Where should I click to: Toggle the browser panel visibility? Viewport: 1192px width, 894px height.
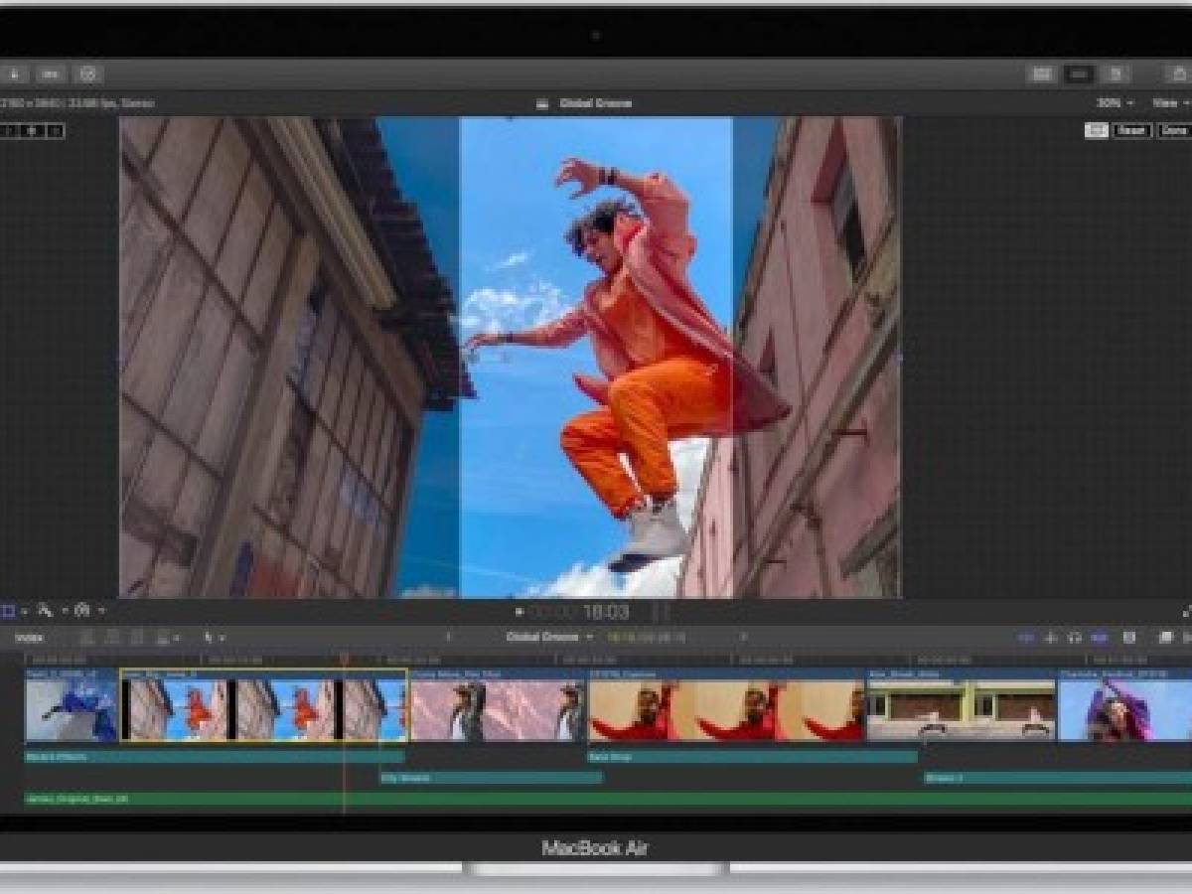pyautogui.click(x=1041, y=74)
